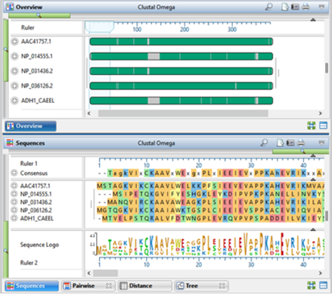Click the Sequences panel title icon
The height and width of the screenshot is (294, 332).
[10, 142]
